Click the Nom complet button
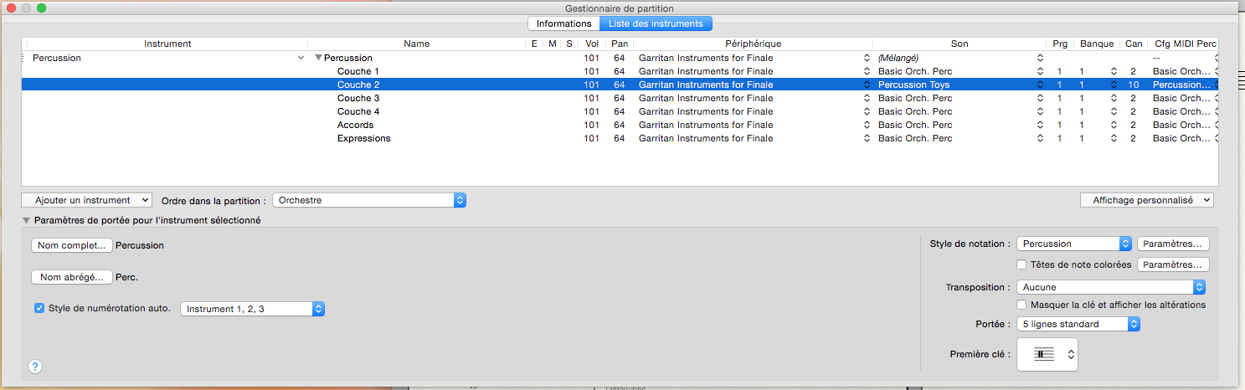Screen dimensions: 1245x390 click(x=72, y=245)
